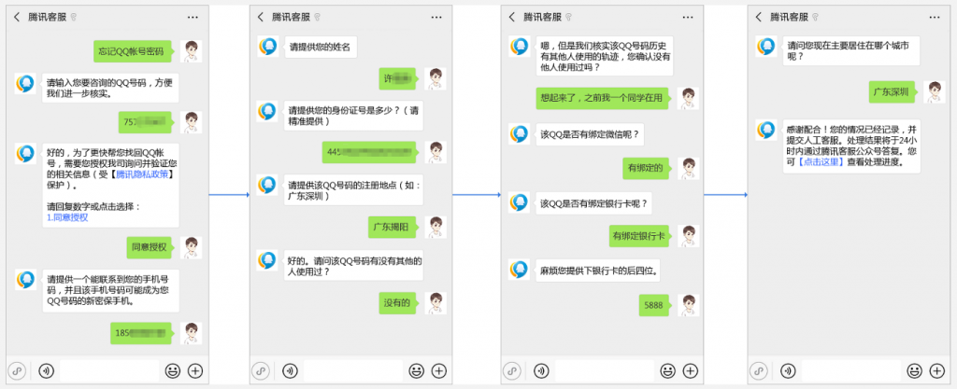Click the Tencent bot avatar beside 请提供您的姓名
The width and height of the screenshot is (957, 389).
(267, 48)
